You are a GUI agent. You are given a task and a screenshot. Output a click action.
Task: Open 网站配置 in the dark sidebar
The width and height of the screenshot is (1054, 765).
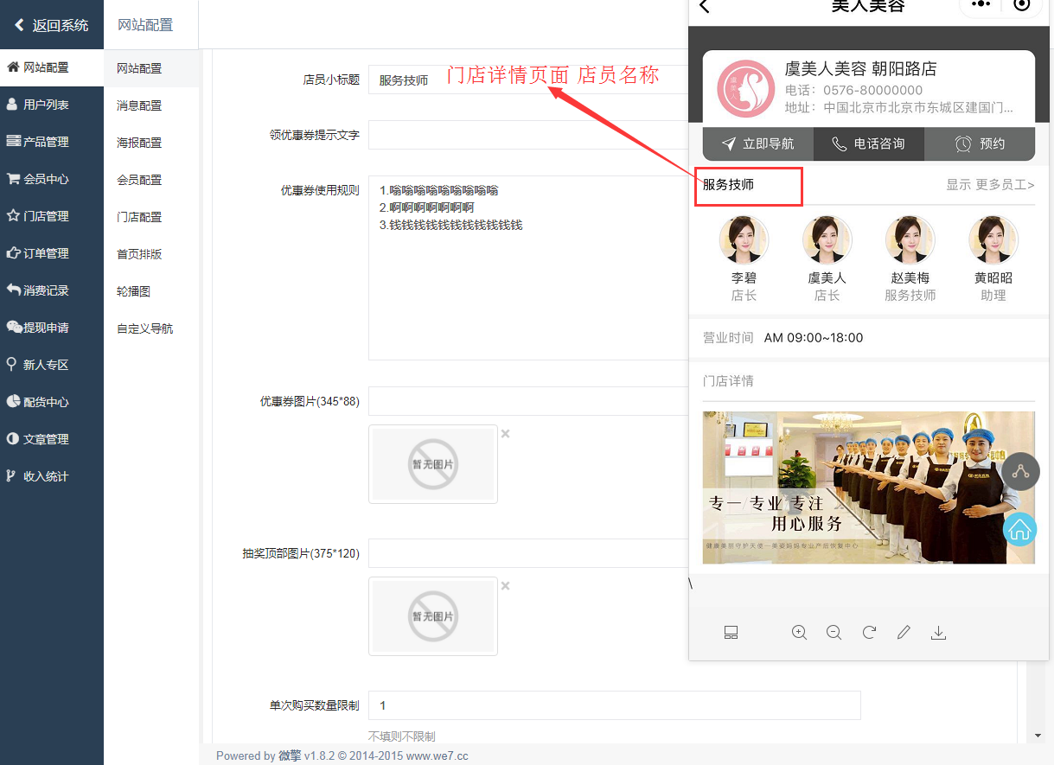click(52, 67)
